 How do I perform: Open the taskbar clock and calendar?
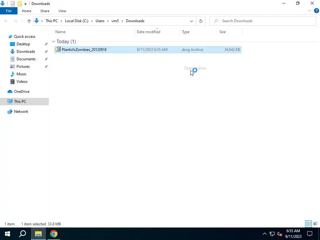tap(293, 234)
